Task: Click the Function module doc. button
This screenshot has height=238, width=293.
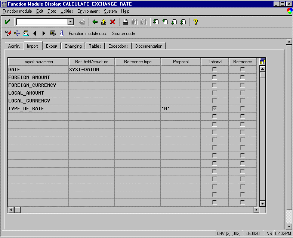Action: [88, 34]
